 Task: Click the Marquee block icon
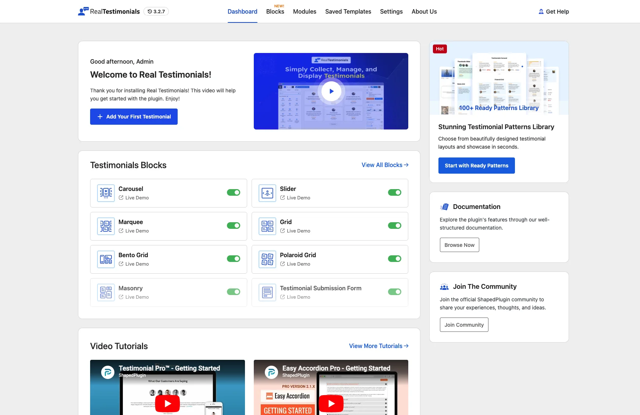(106, 226)
